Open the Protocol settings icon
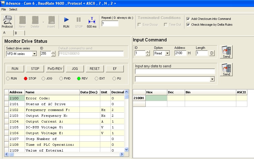Viewport: 254px width, 159px height. coord(7,22)
